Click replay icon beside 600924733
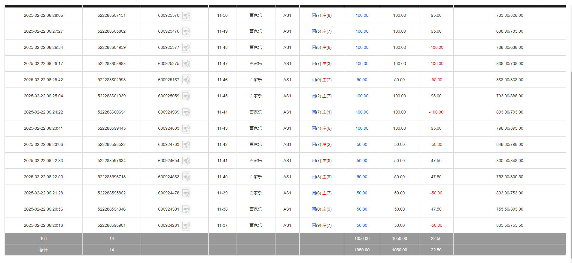The image size is (572, 263). pos(186,145)
